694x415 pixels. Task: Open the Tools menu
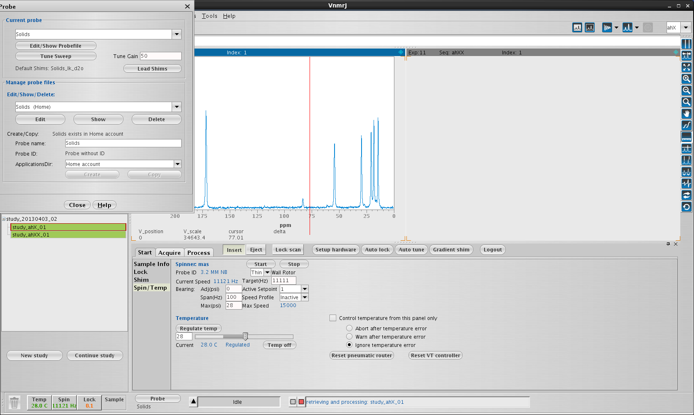coord(209,16)
